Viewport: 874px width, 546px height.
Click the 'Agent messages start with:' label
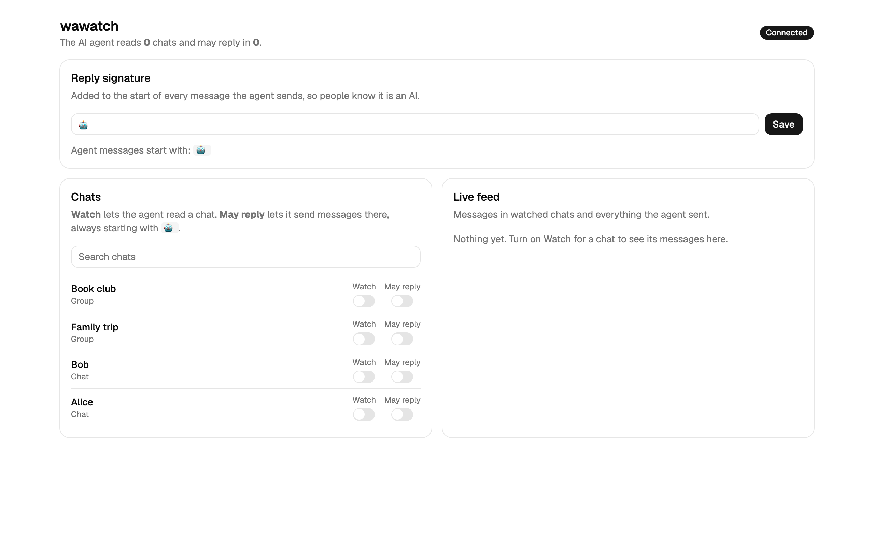click(131, 150)
